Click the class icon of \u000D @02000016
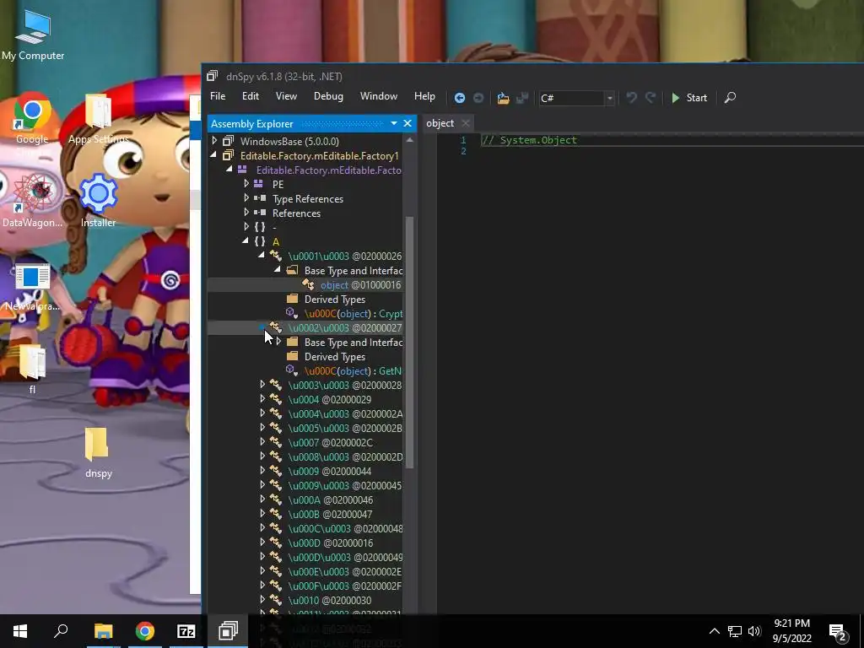This screenshot has height=648, width=864. click(x=276, y=543)
